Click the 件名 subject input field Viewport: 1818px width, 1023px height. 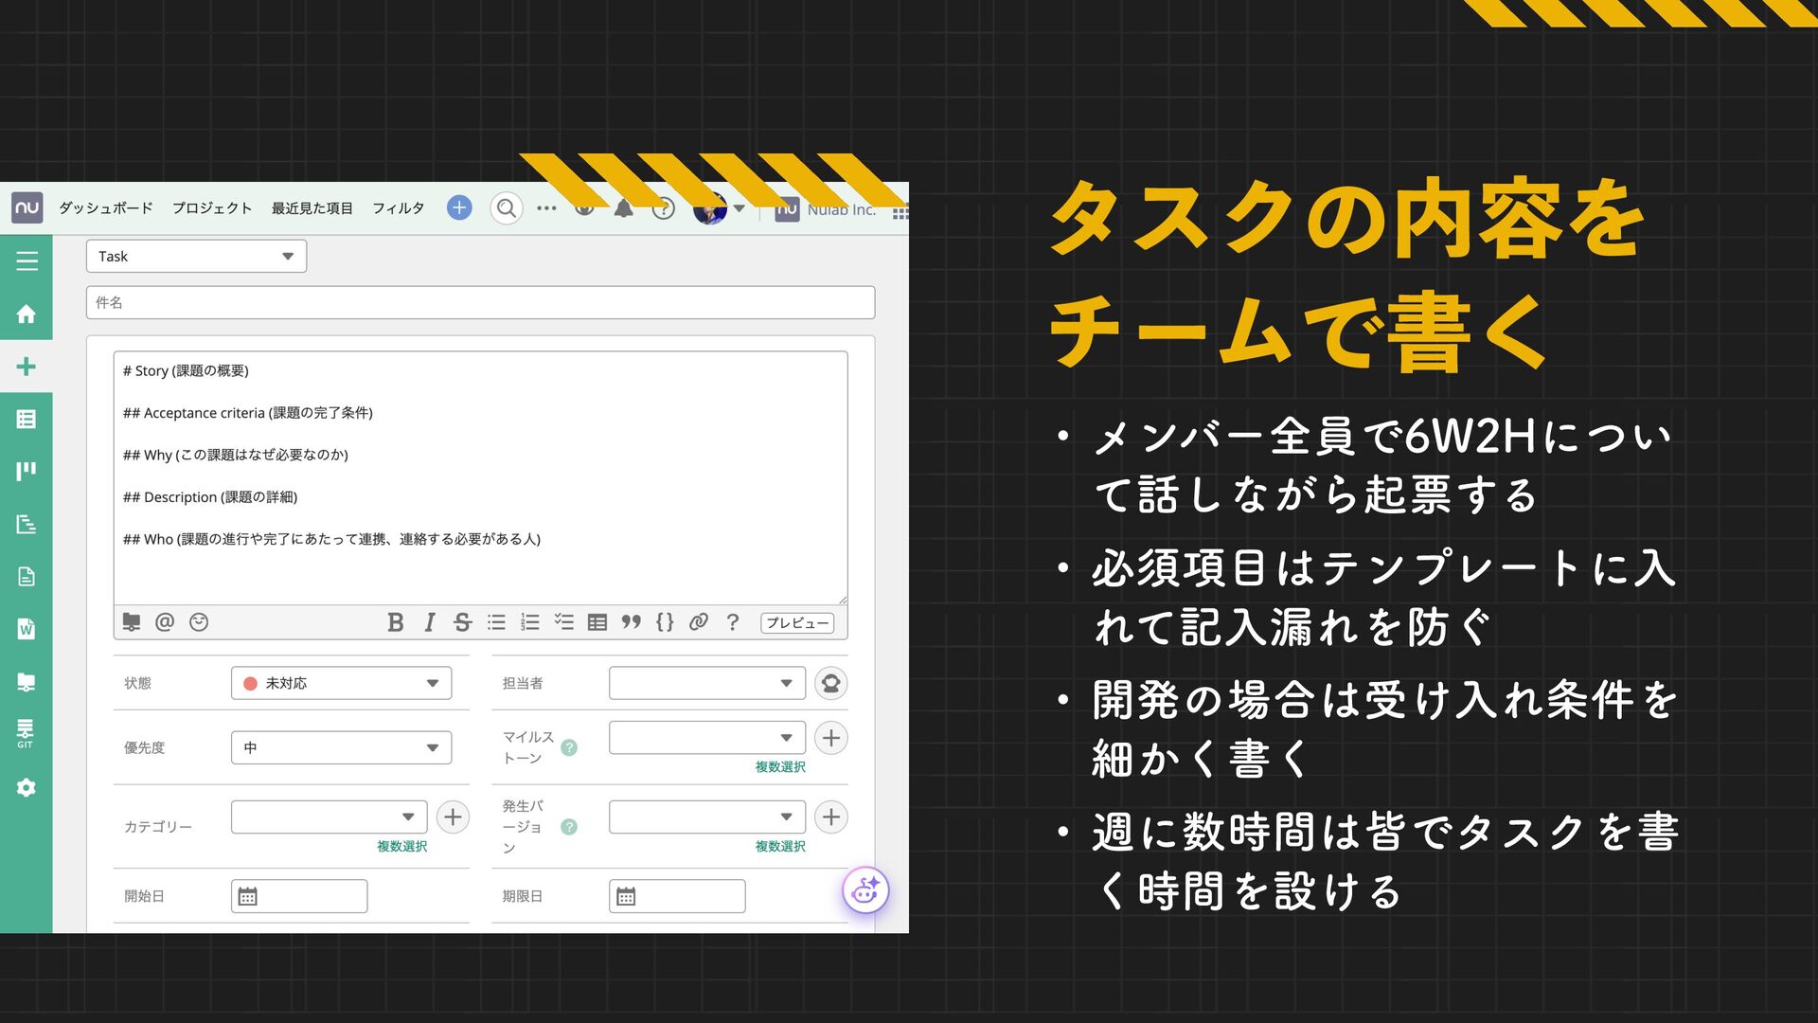[480, 303]
